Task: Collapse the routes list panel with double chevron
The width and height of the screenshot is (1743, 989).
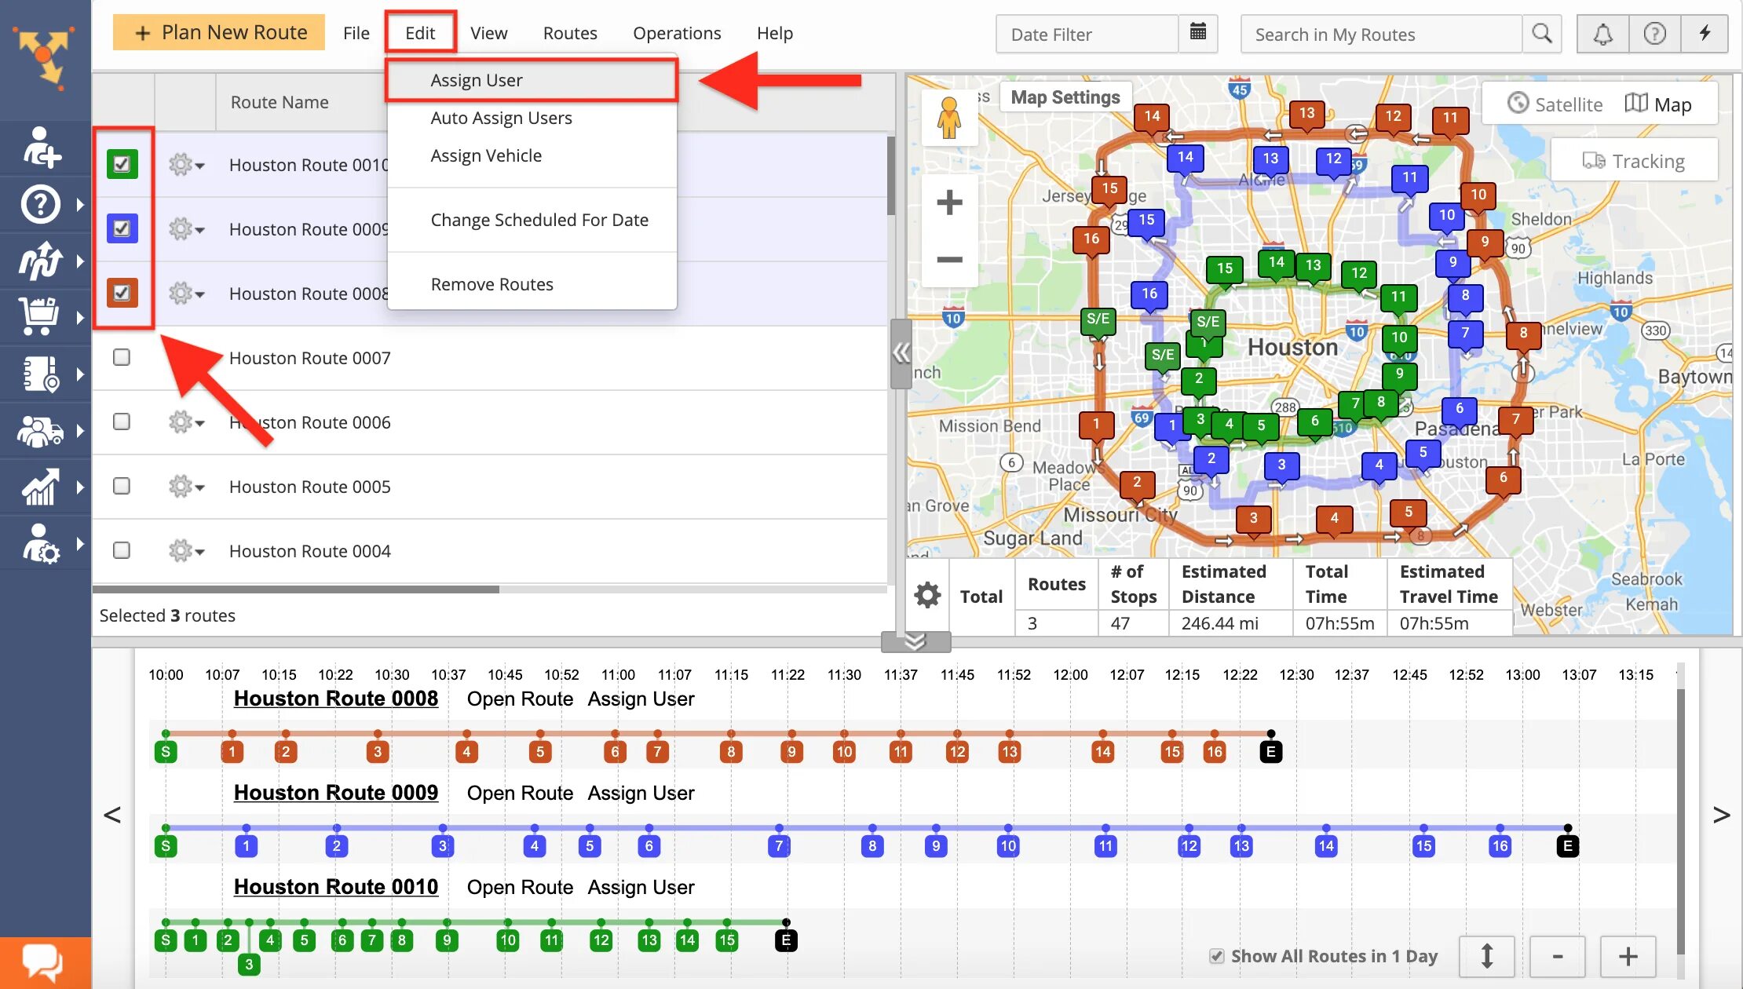Action: click(901, 352)
